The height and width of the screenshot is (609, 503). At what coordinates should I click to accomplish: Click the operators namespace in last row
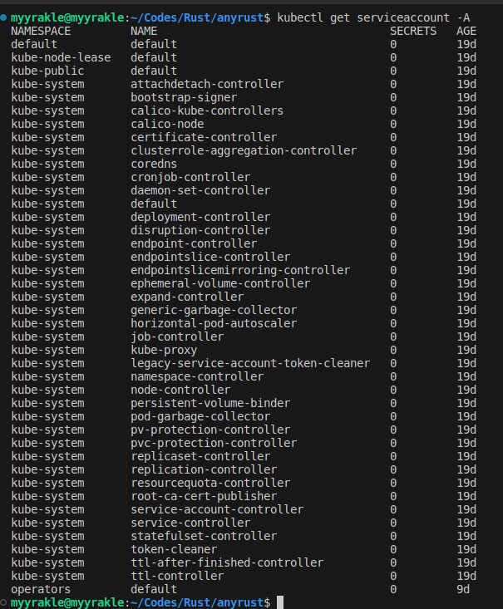click(x=41, y=589)
